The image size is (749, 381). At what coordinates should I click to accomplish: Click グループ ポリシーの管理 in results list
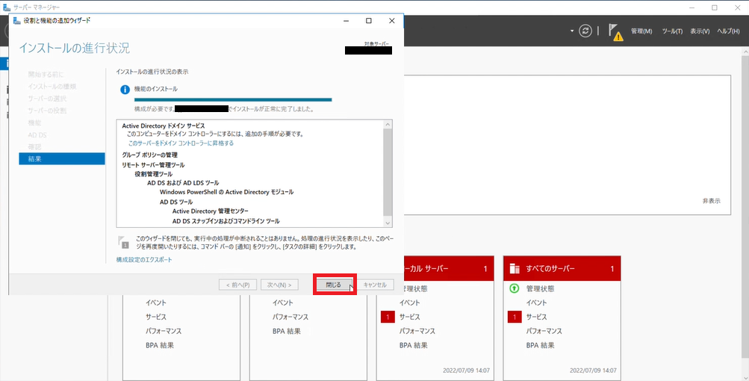tap(149, 155)
